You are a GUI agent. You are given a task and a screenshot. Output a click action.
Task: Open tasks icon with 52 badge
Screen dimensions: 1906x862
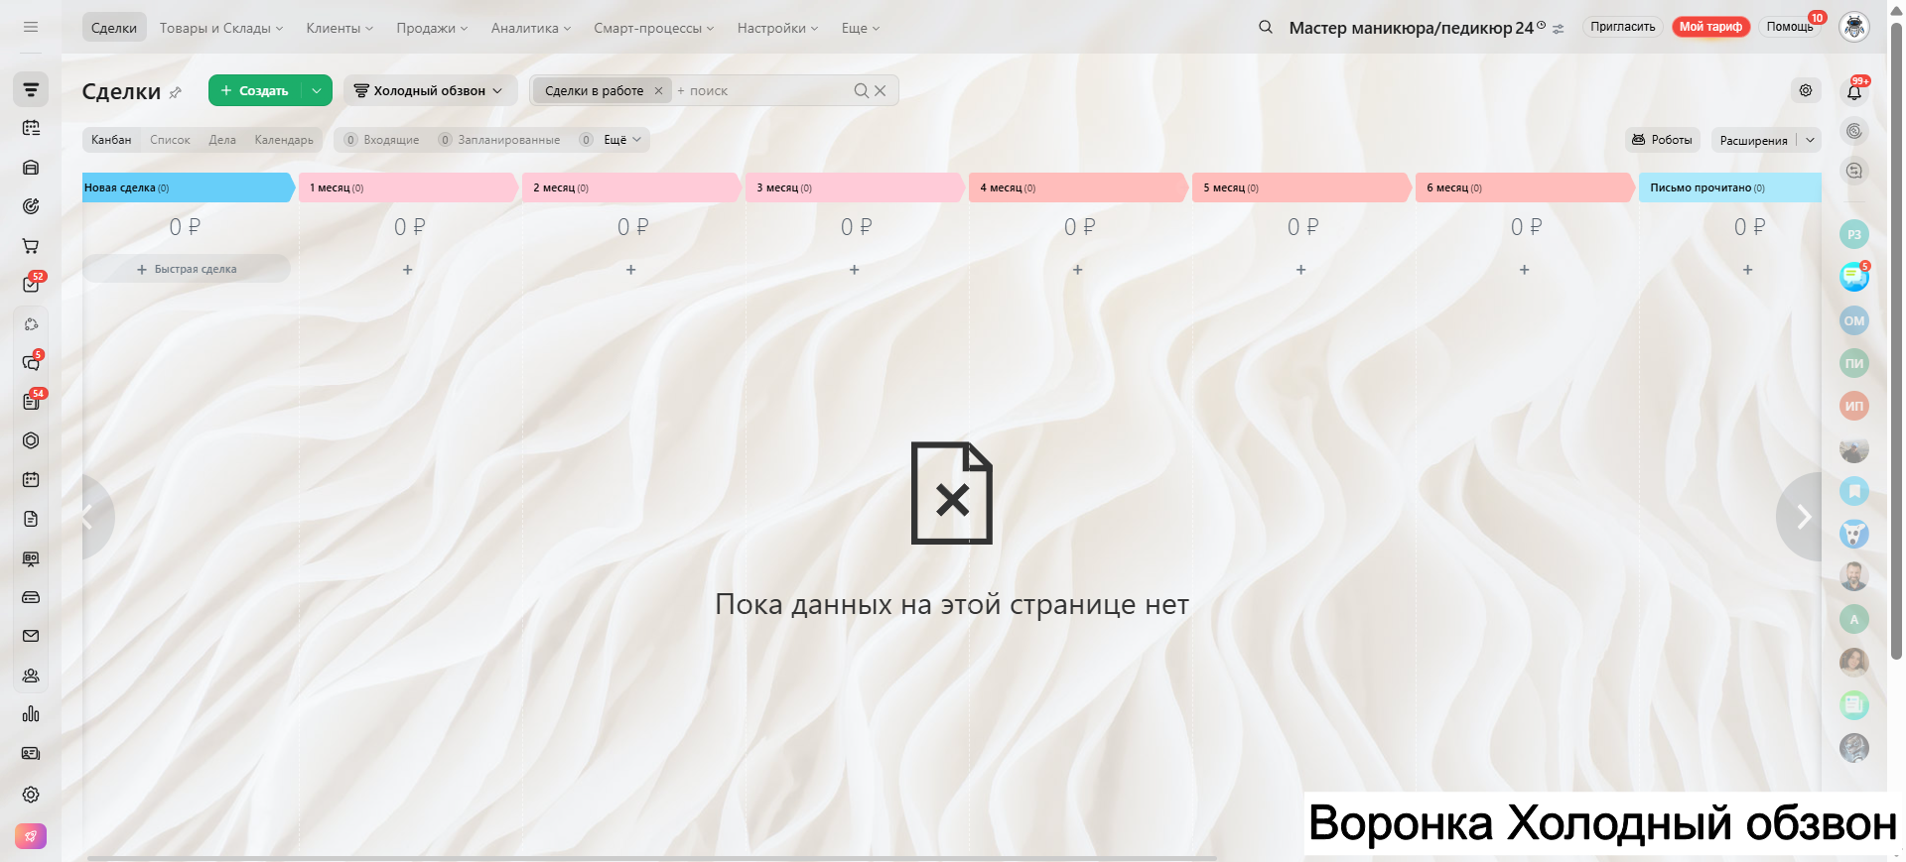pos(31,285)
